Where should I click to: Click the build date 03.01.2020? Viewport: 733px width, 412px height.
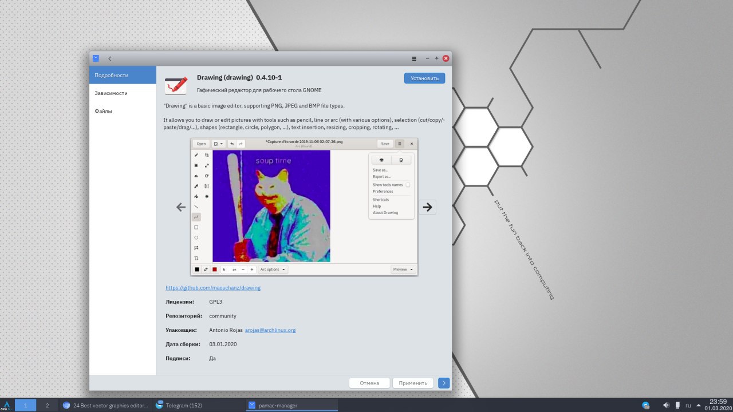(223, 344)
